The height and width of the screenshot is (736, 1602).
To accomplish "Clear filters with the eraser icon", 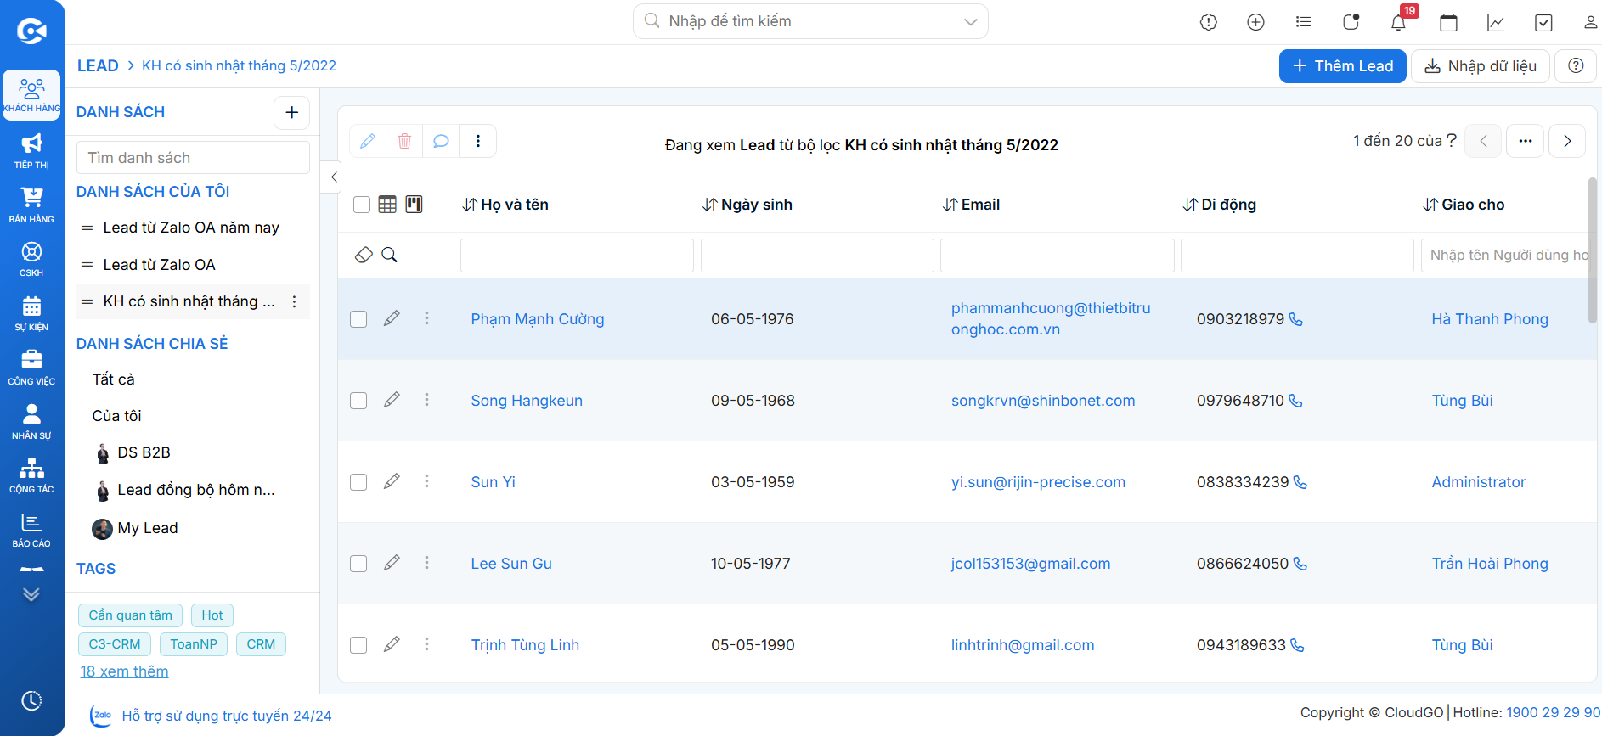I will [364, 255].
